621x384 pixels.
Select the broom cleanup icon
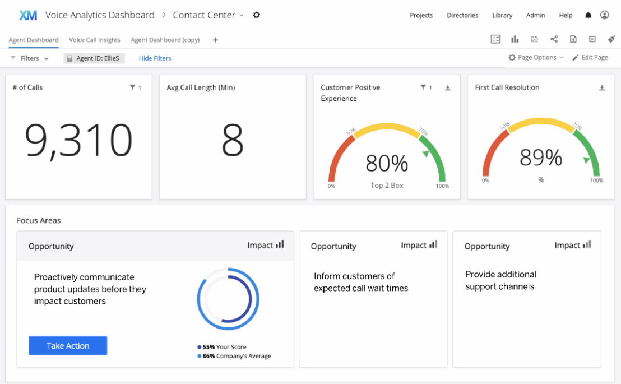pyautogui.click(x=611, y=39)
